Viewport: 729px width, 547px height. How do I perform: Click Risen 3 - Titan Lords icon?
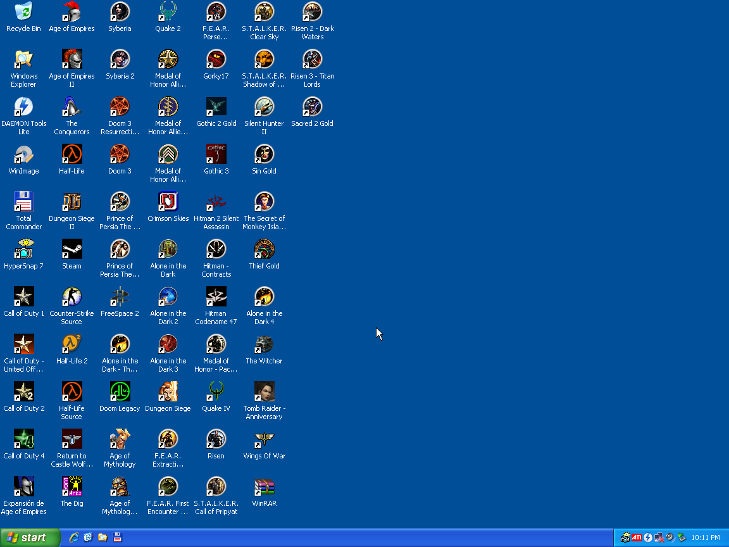pyautogui.click(x=313, y=60)
